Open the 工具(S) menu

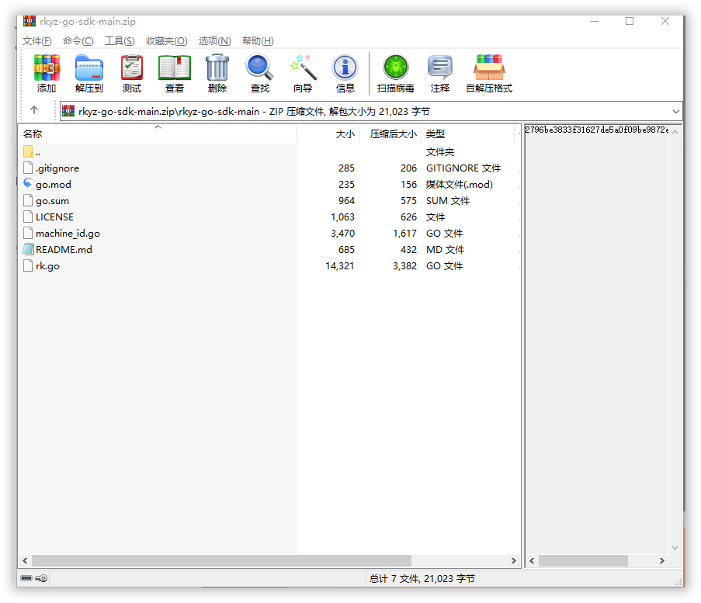(x=120, y=41)
